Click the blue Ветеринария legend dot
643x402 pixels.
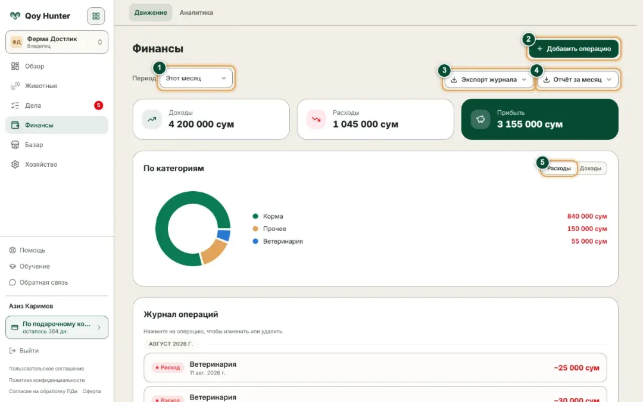pos(255,241)
